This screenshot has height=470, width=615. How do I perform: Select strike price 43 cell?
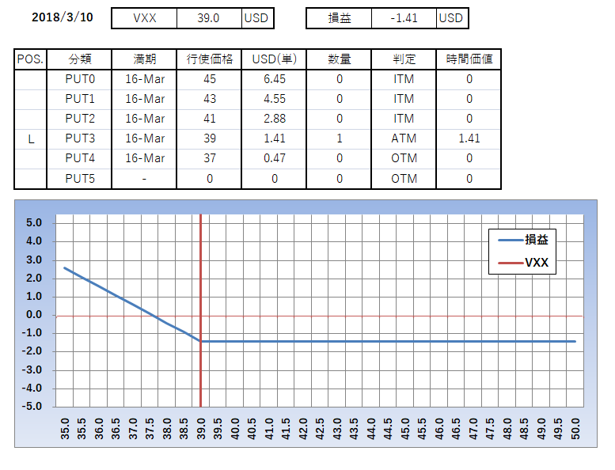[x=210, y=99]
